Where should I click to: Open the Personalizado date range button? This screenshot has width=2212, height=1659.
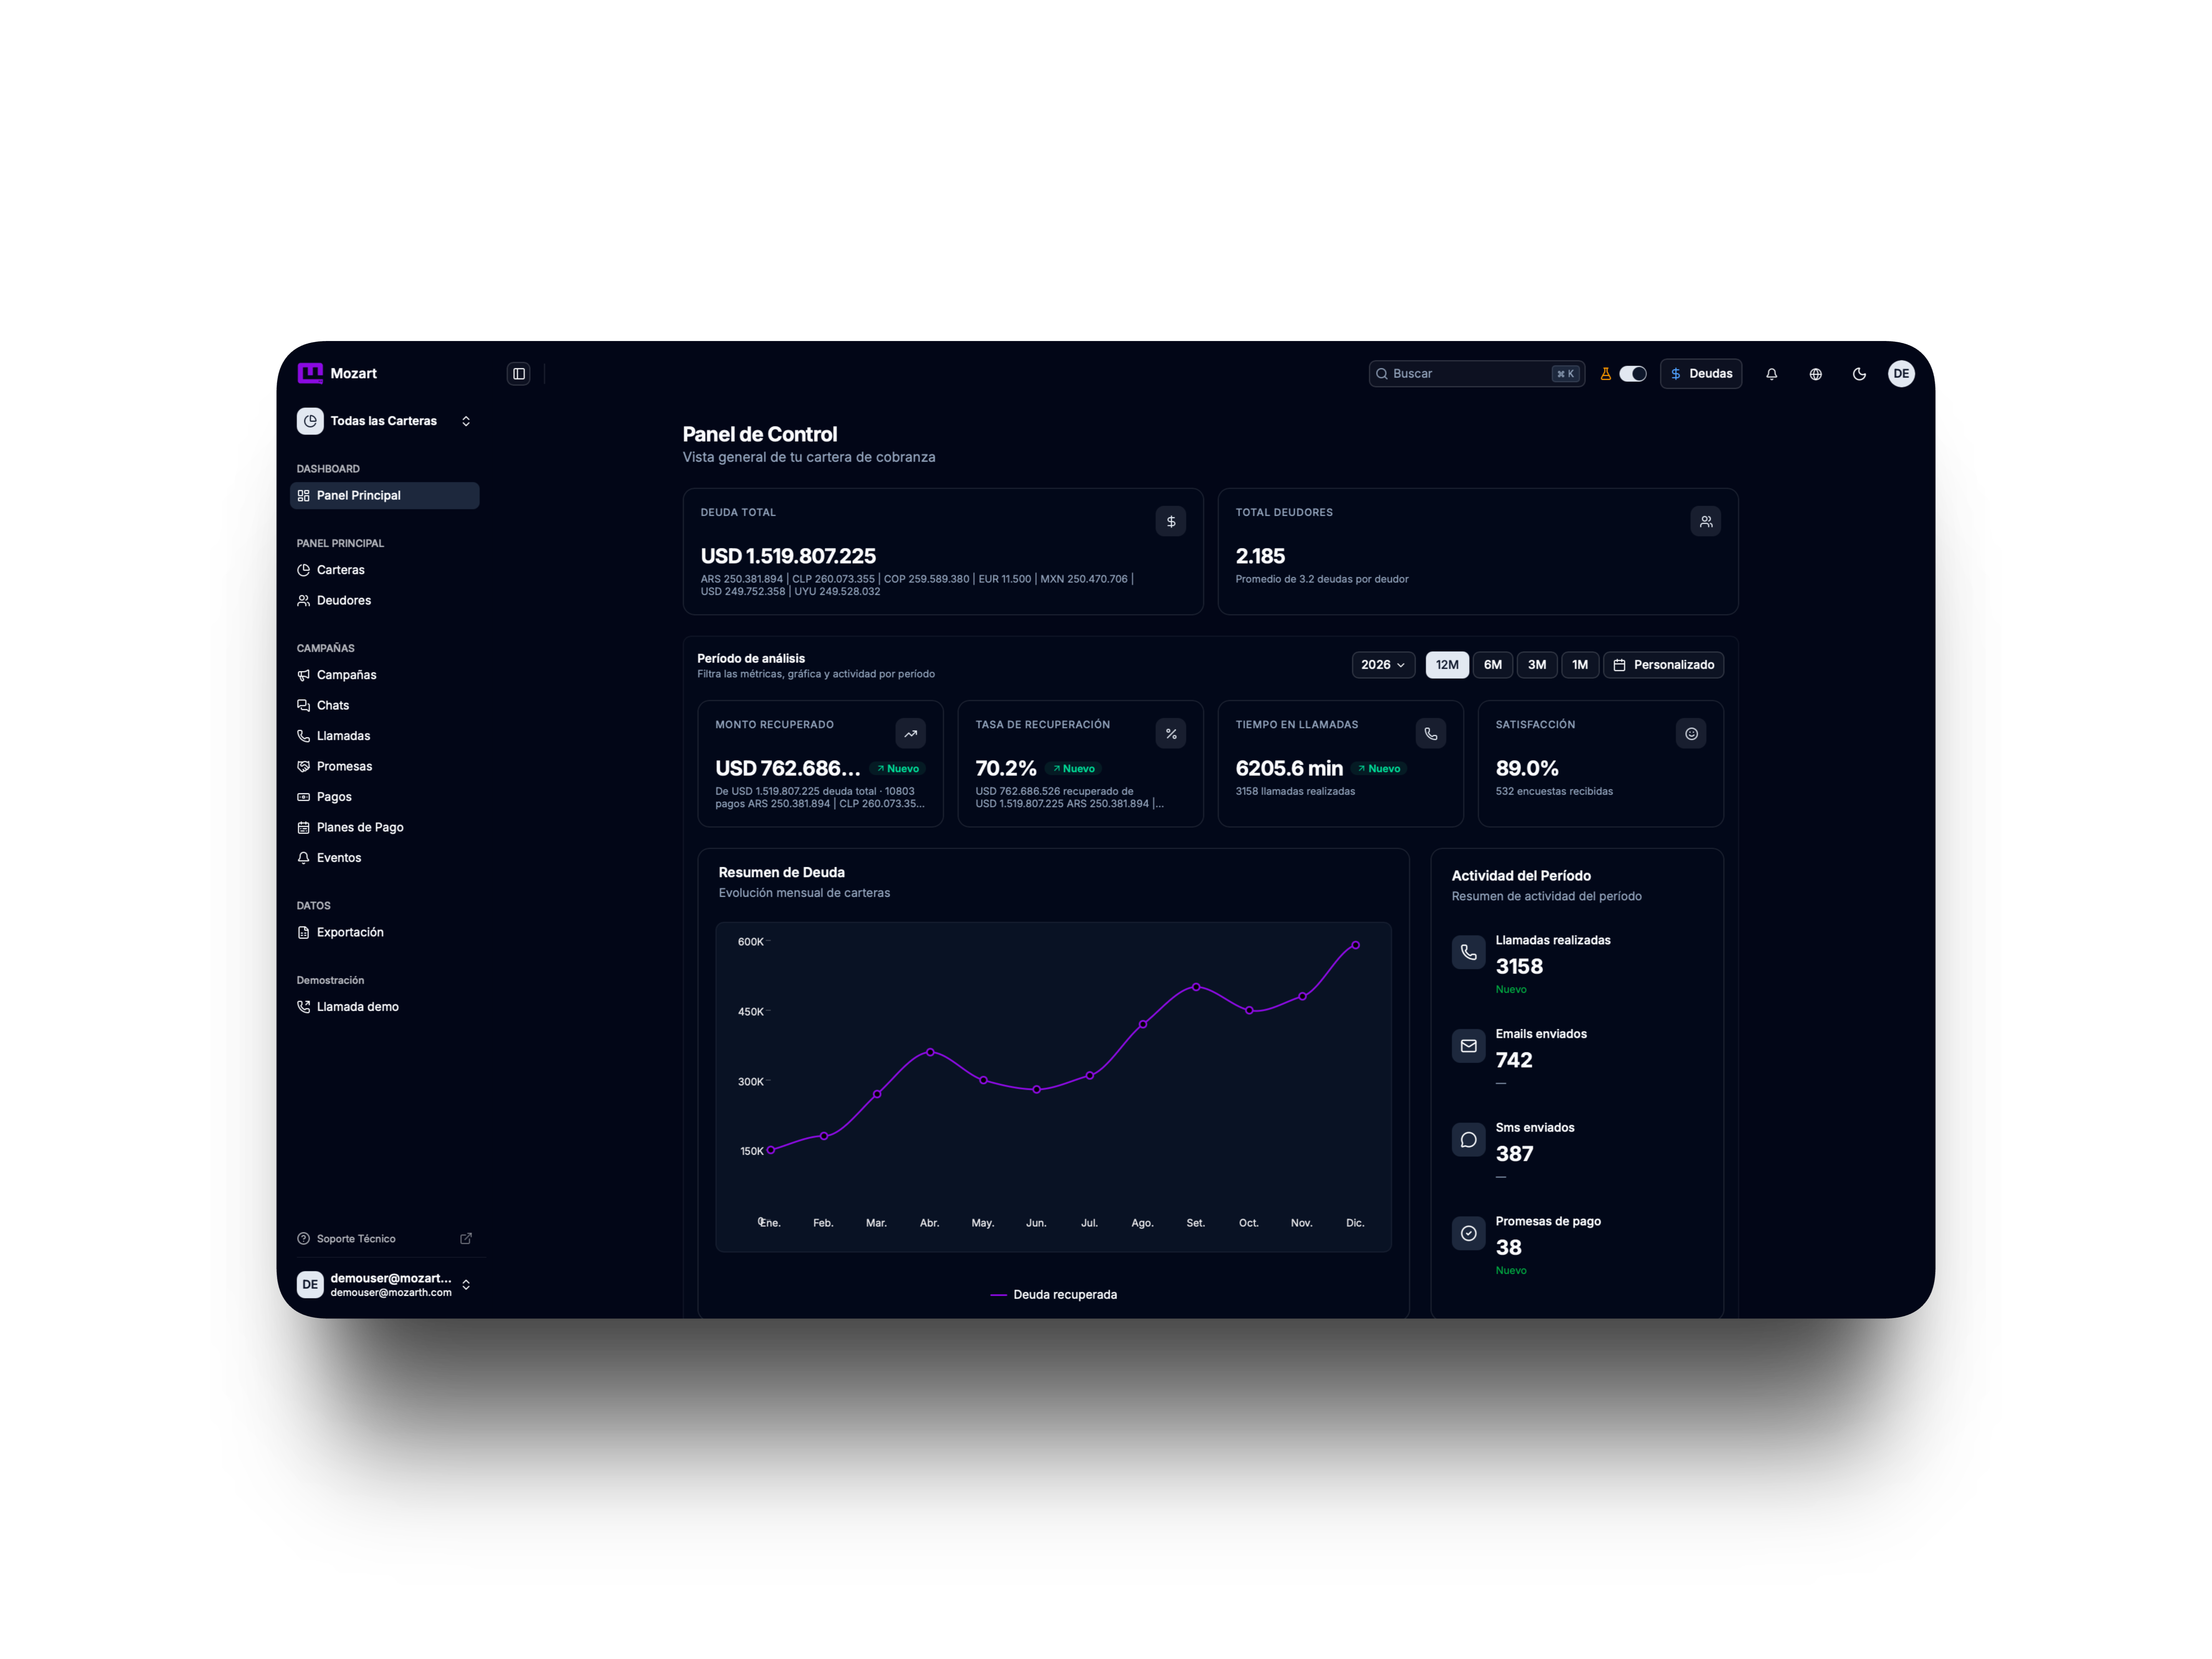[1664, 665]
